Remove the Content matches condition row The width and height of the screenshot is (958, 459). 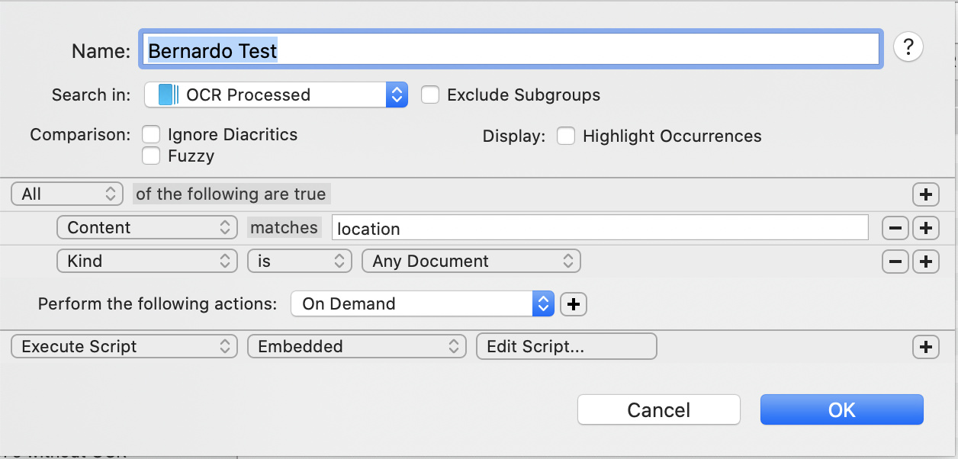tap(895, 228)
